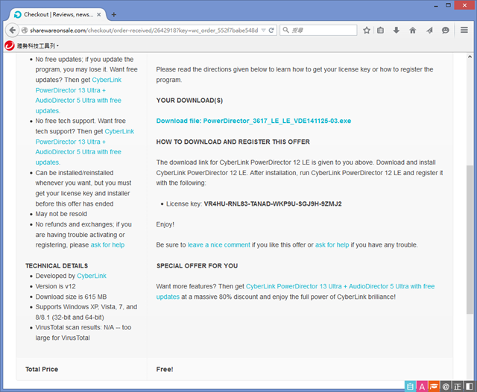Click the pink 'A' input mode icon
Viewport: 477px width, 392px height.
(x=422, y=386)
